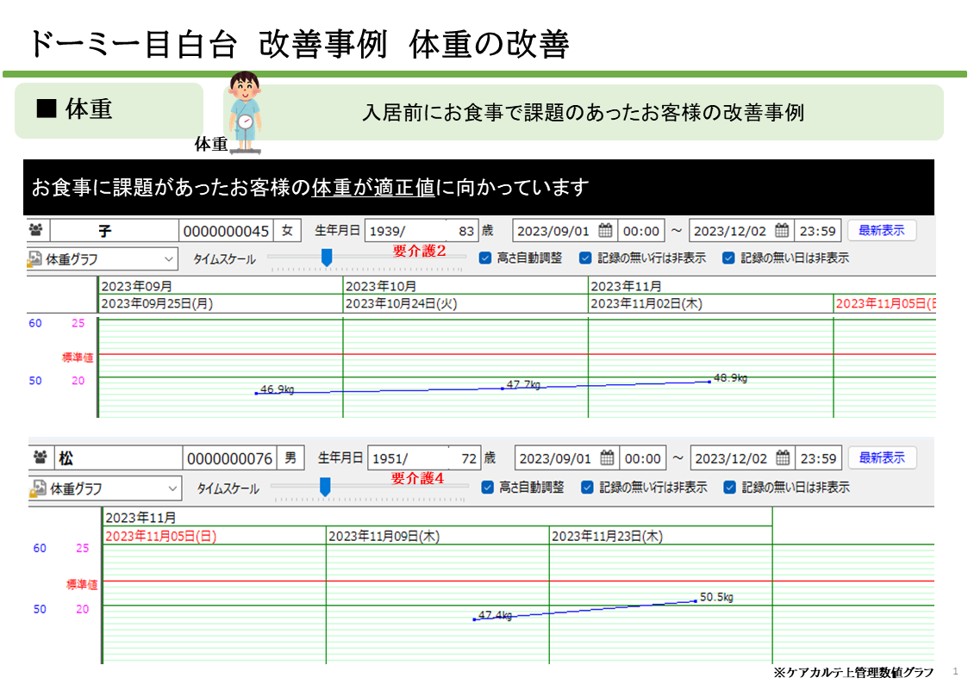Select the 46.9kg data point
The height and width of the screenshot is (684, 968).
pyautogui.click(x=256, y=393)
